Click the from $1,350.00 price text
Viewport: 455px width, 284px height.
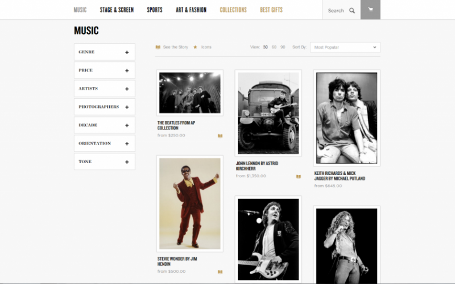pos(251,176)
